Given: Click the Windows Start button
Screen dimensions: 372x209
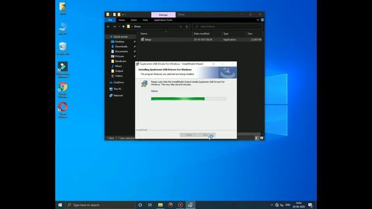Looking at the screenshot, I should (x=60, y=205).
